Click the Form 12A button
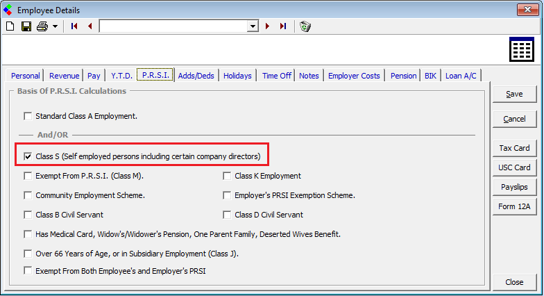 514,206
